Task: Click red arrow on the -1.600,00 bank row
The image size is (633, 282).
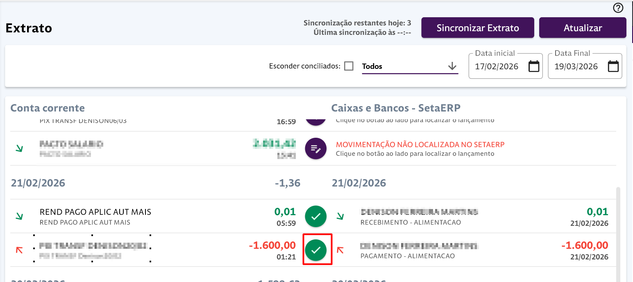Action: pos(19,250)
